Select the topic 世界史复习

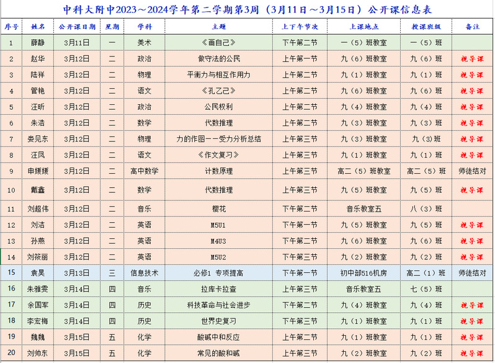click(x=219, y=321)
